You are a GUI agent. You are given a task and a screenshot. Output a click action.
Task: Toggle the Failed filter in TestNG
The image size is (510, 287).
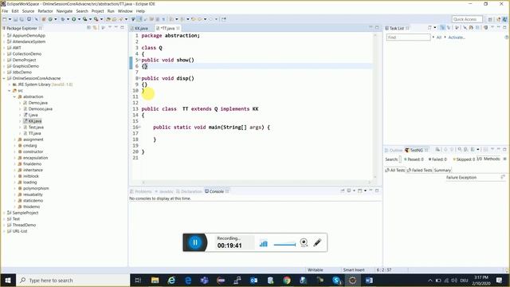click(437, 159)
